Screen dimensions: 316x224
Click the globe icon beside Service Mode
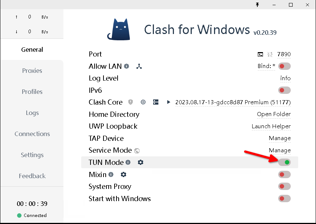click(x=137, y=150)
